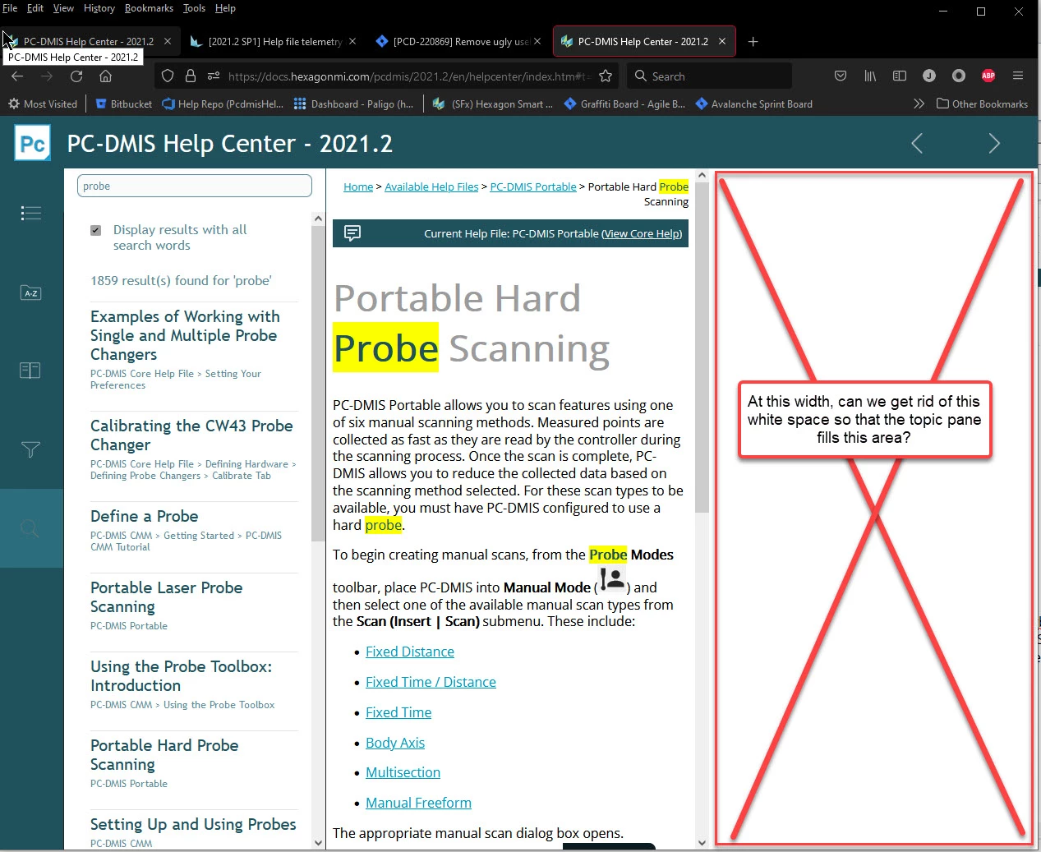The image size is (1041, 852).
Task: Click the View Core Help link
Action: pyautogui.click(x=642, y=233)
